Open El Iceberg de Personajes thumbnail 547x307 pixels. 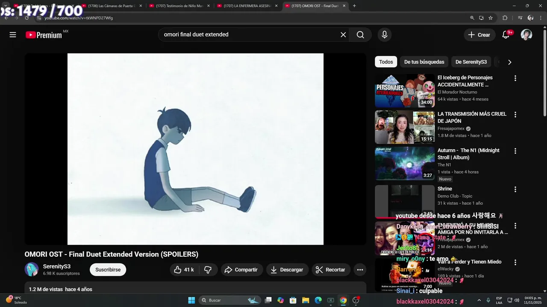point(405,91)
